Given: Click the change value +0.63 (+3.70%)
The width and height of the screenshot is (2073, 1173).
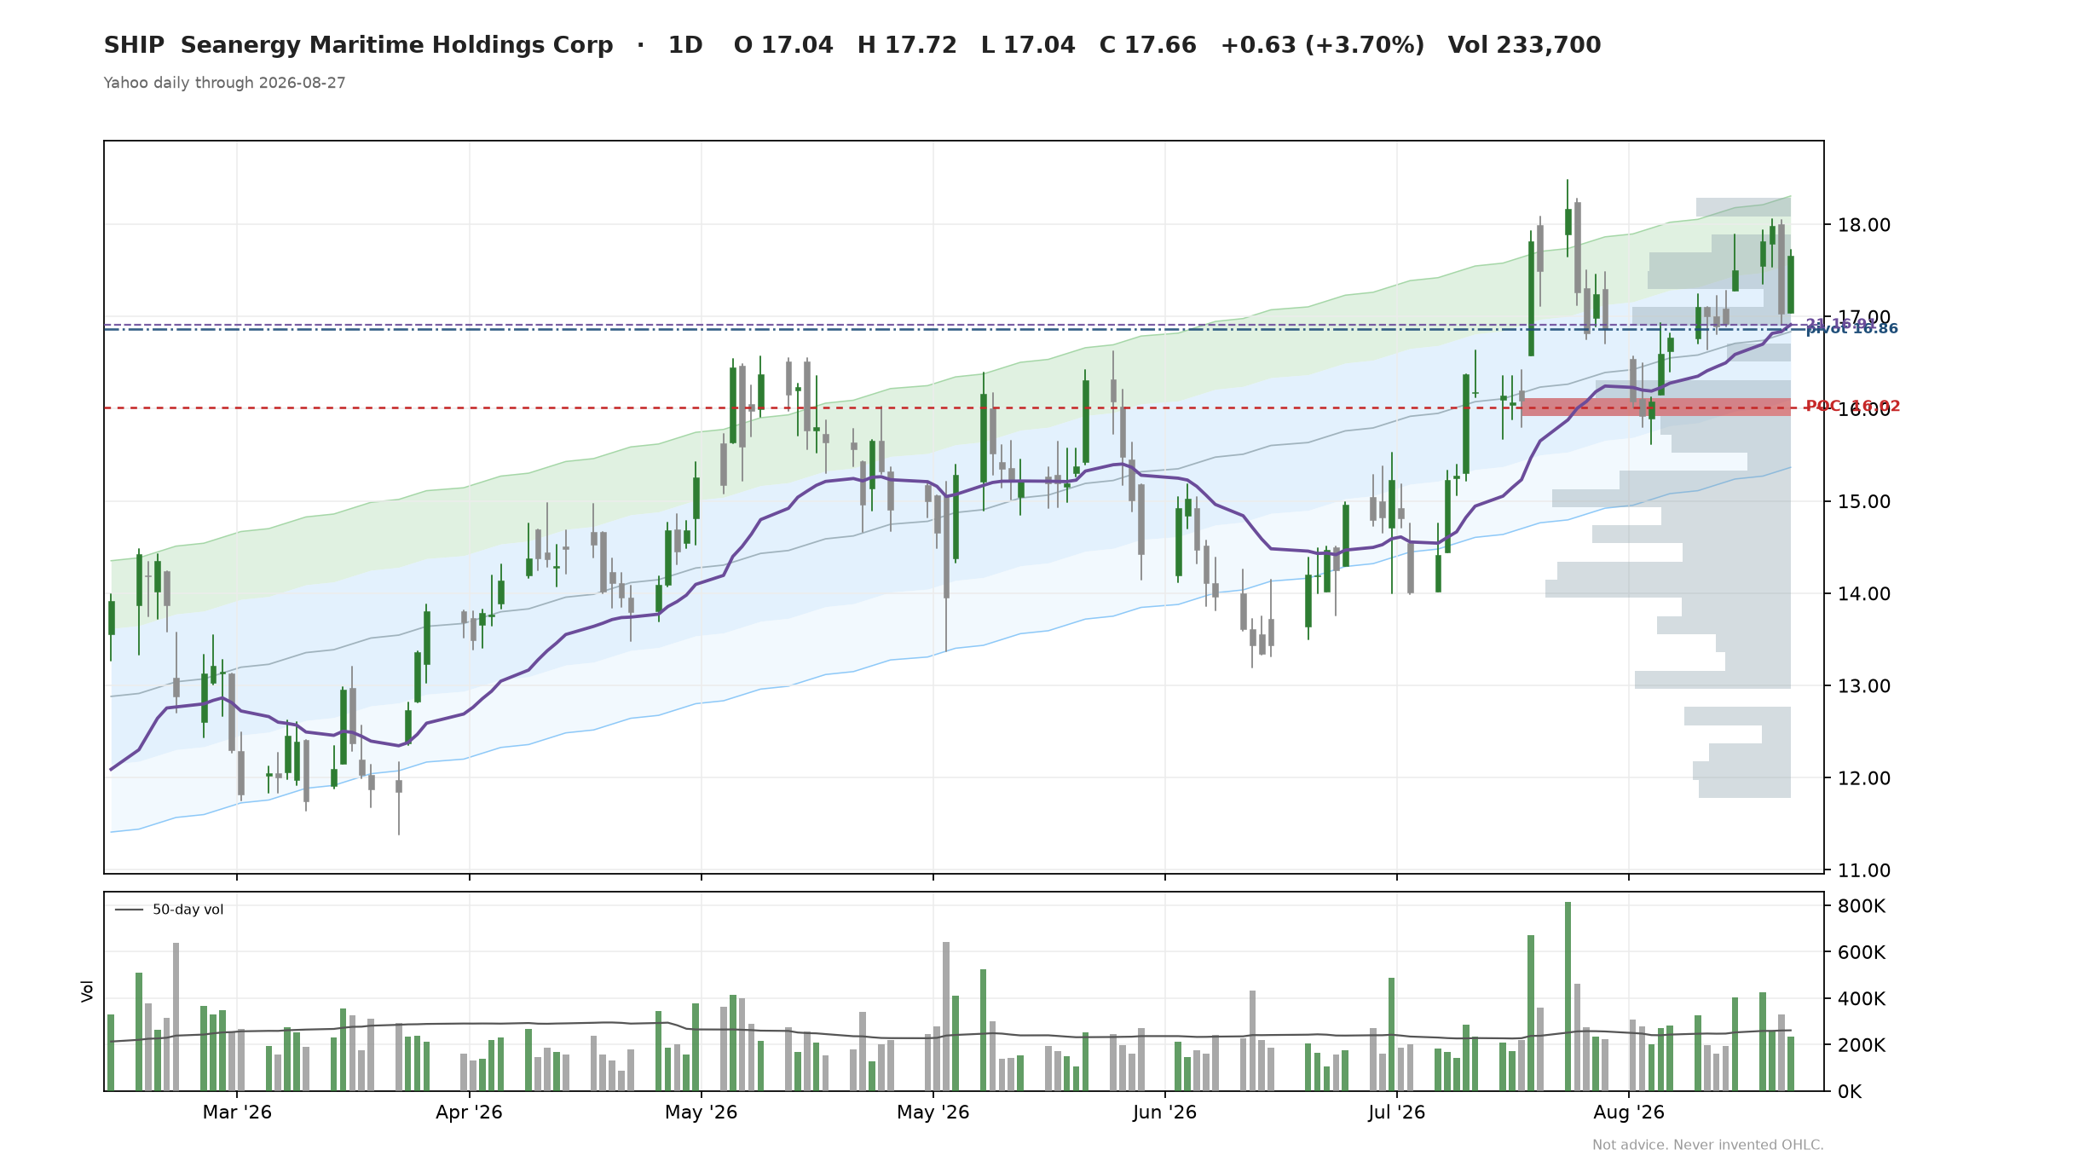Looking at the screenshot, I should pyautogui.click(x=1322, y=45).
